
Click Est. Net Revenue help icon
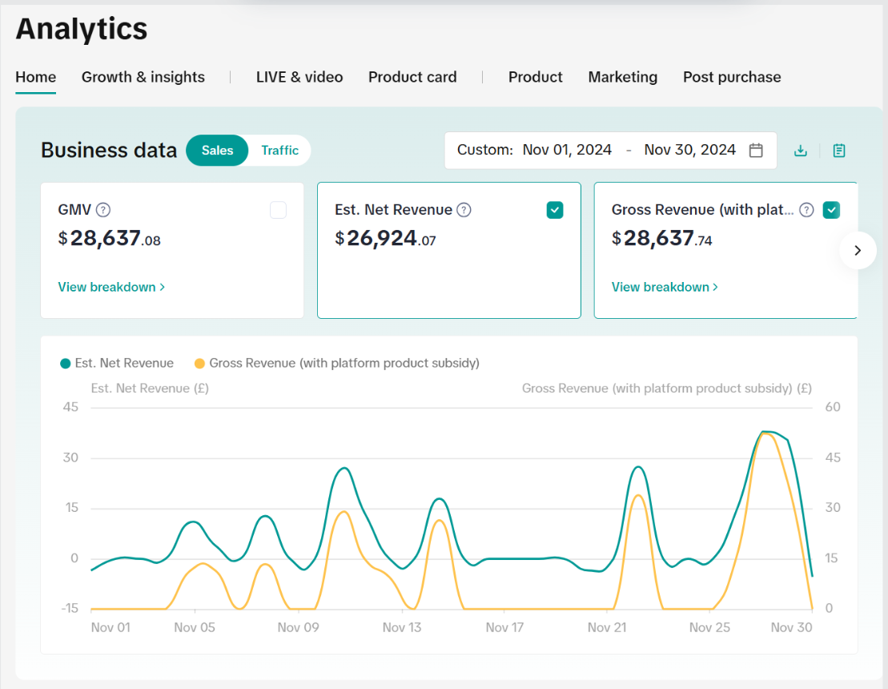coord(464,210)
